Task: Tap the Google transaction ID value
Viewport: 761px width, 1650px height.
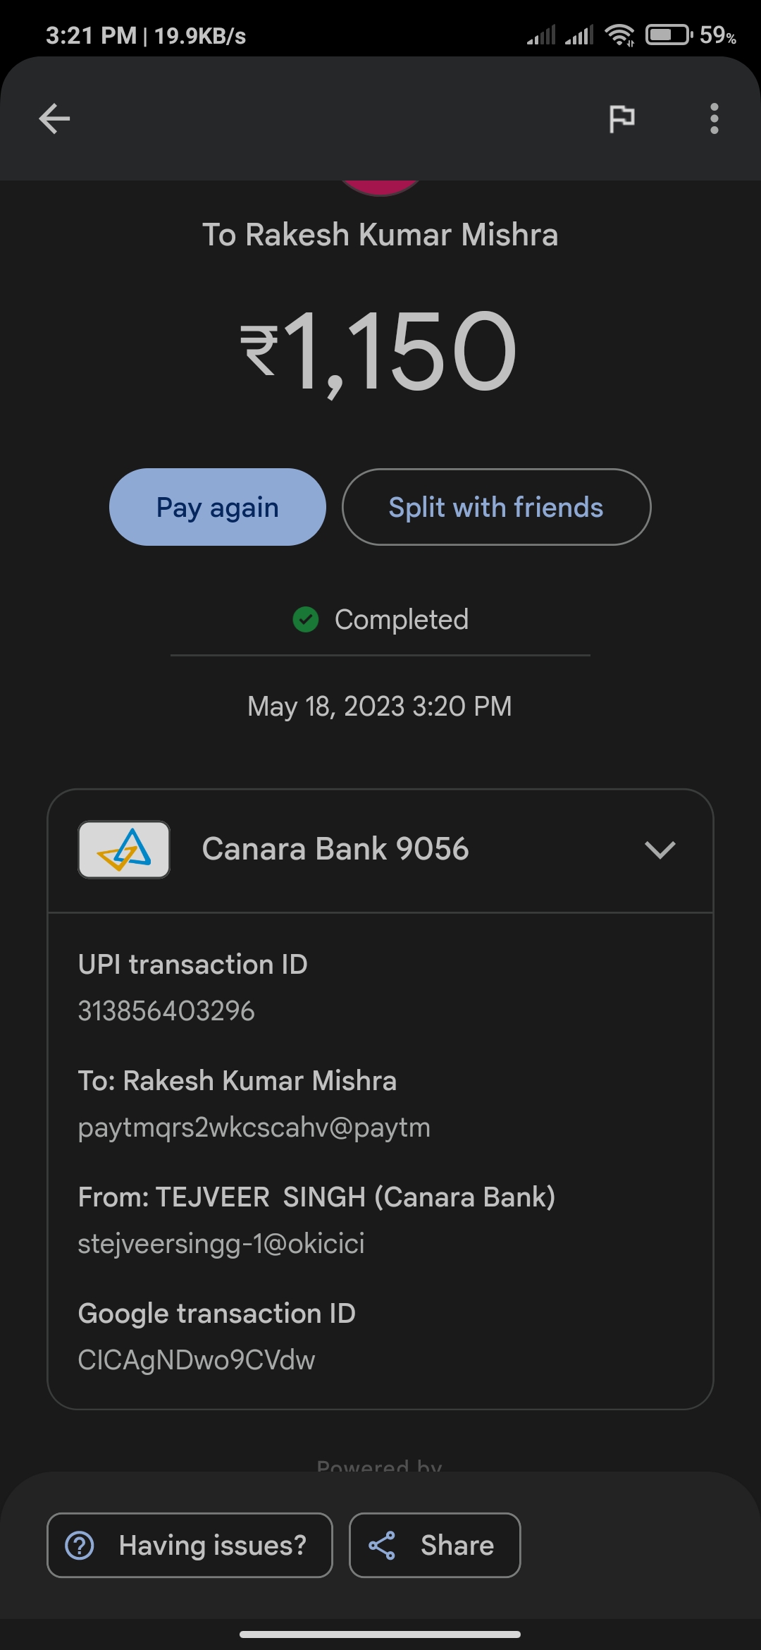Action: 197,1360
